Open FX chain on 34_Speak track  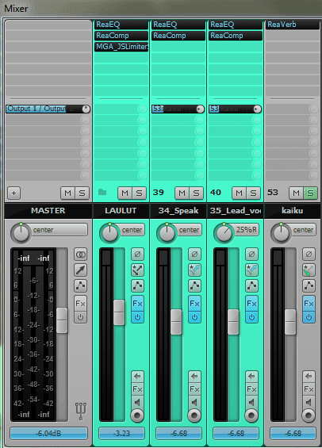pyautogui.click(x=194, y=304)
